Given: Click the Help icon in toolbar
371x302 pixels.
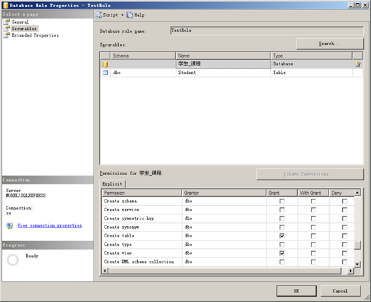Looking at the screenshot, I should tap(130, 15).
